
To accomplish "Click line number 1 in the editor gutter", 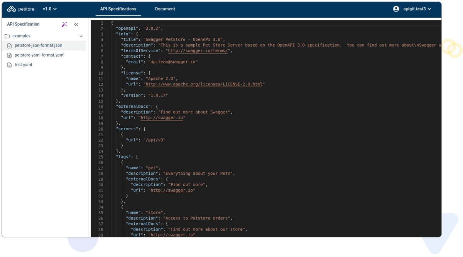I will coord(102,23).
